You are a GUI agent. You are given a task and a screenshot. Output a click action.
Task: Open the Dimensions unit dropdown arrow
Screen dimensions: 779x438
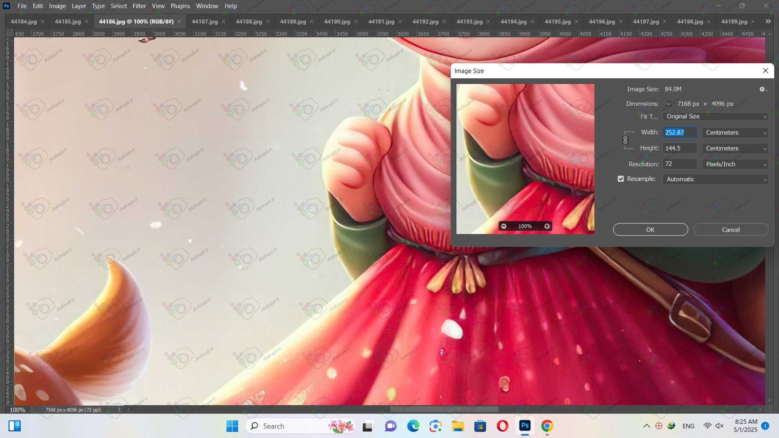(x=668, y=104)
